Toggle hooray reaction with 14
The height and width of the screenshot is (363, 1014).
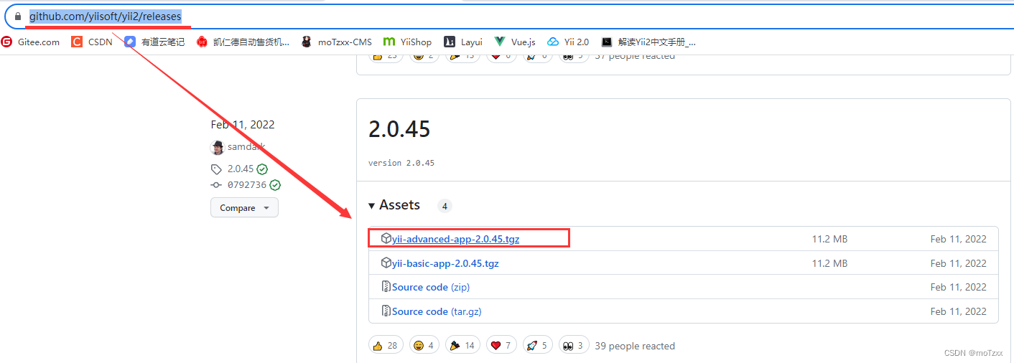(463, 346)
